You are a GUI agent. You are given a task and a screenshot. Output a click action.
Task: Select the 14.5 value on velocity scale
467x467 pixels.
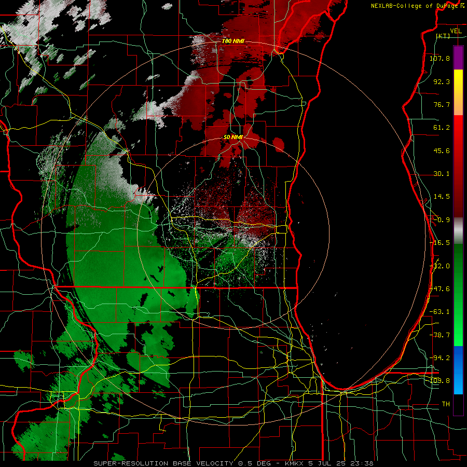(442, 197)
